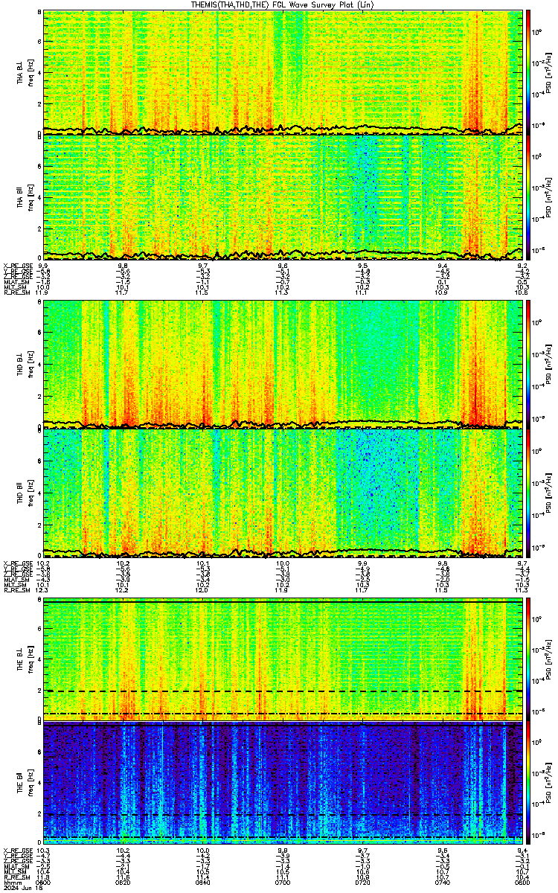Click the THA BL spectrogram panel
Image resolution: width=558 pixels, height=893 pixels.
click(283, 72)
